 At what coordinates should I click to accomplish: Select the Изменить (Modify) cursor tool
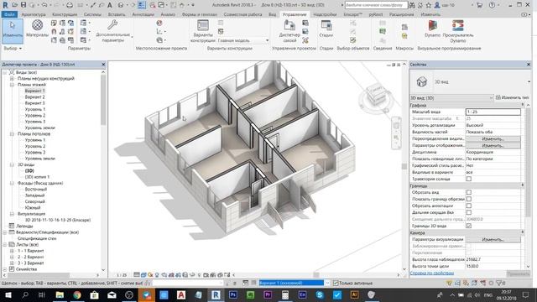click(13, 31)
